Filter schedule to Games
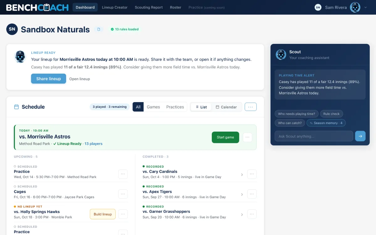The width and height of the screenshot is (376, 235). point(153,107)
